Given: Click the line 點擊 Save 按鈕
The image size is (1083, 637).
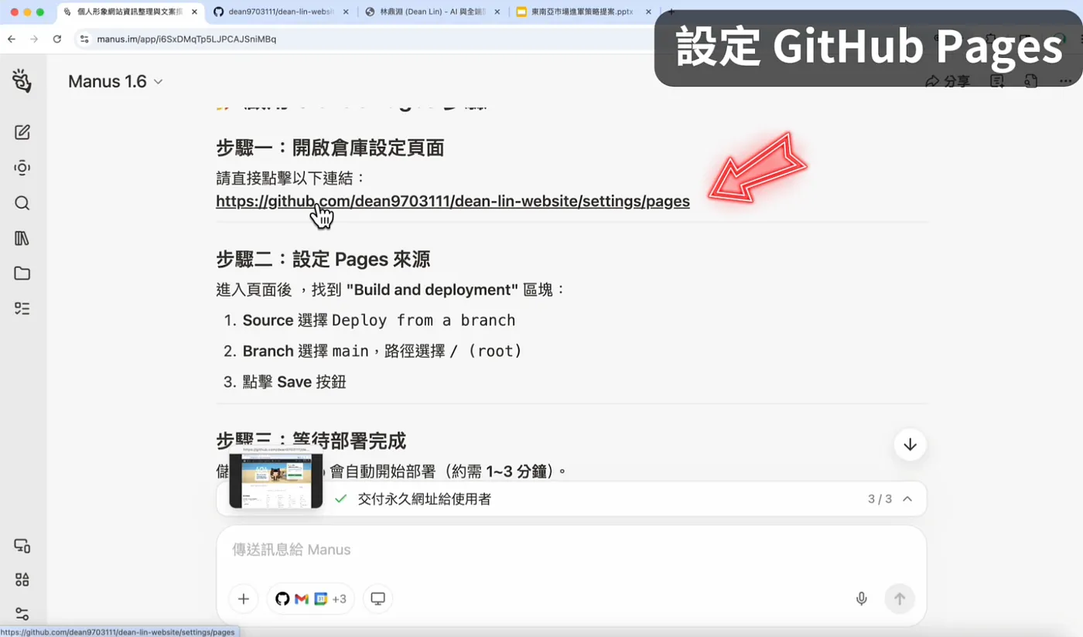Looking at the screenshot, I should click(x=294, y=382).
